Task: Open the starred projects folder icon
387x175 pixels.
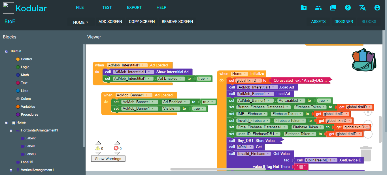Action: click(x=304, y=8)
